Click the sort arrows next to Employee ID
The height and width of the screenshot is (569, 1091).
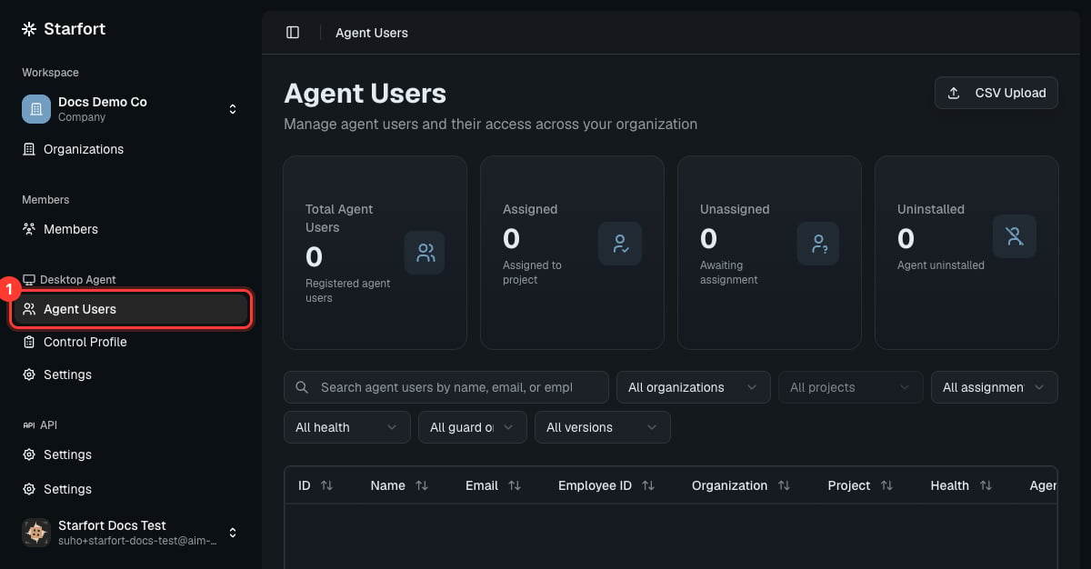tap(648, 486)
